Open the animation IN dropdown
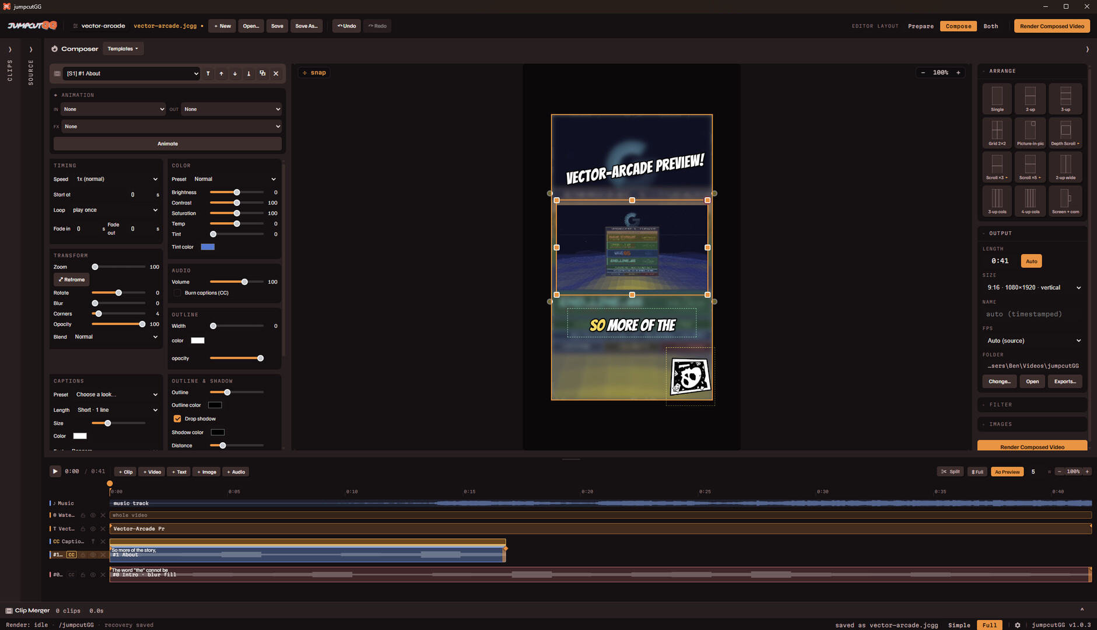1097x630 pixels. coord(113,109)
